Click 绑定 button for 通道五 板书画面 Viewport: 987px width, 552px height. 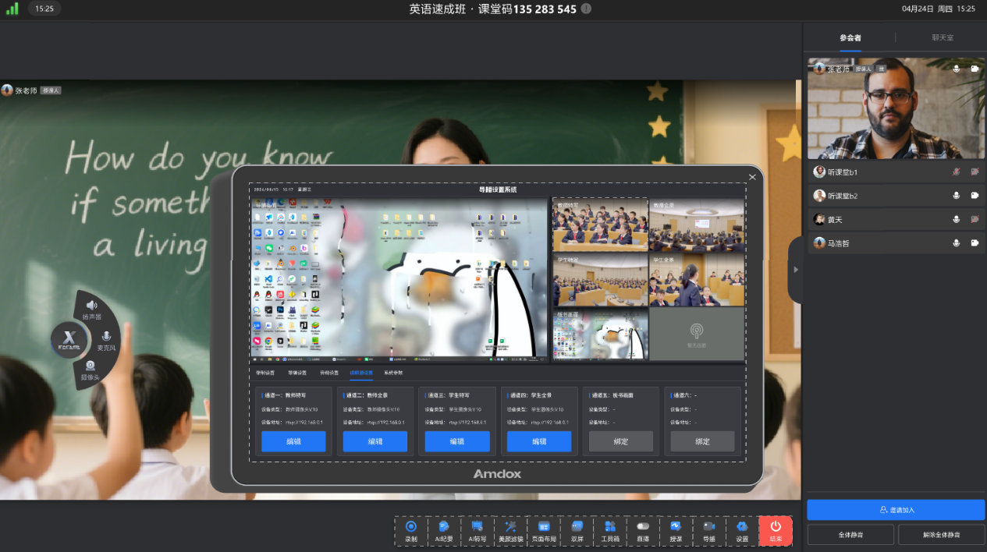(x=621, y=441)
